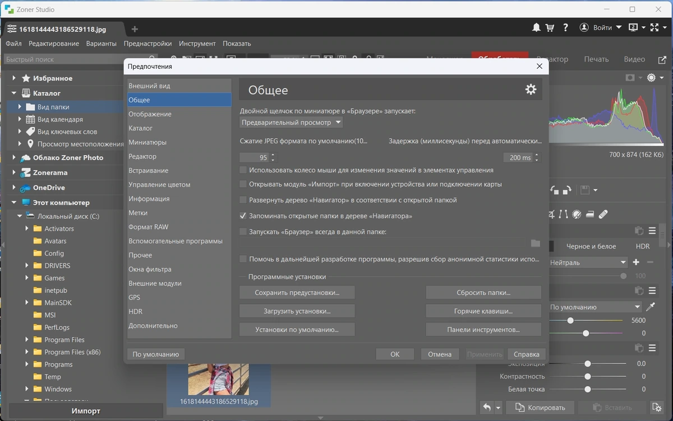Open the Предварительный просмотр dropdown
The width and height of the screenshot is (673, 421).
point(291,122)
